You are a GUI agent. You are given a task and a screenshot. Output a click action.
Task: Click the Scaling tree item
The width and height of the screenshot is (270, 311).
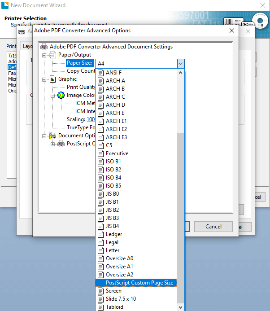tap(76, 119)
